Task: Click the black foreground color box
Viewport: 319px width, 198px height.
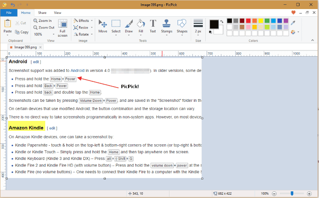Action: 214,24
